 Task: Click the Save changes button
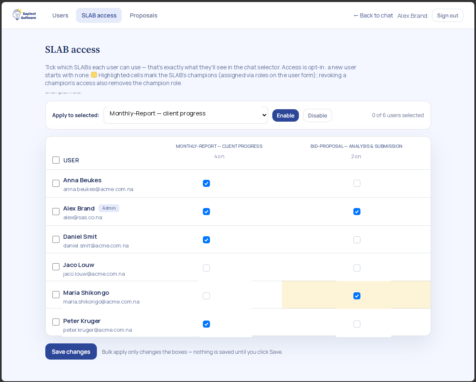point(71,352)
